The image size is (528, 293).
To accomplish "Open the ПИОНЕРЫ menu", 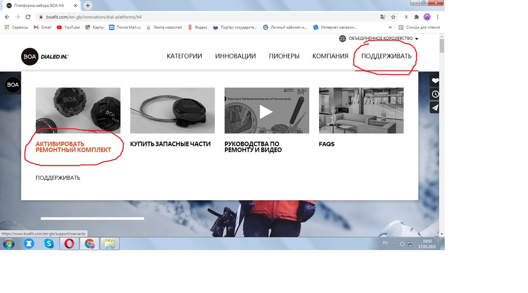I will tap(284, 56).
